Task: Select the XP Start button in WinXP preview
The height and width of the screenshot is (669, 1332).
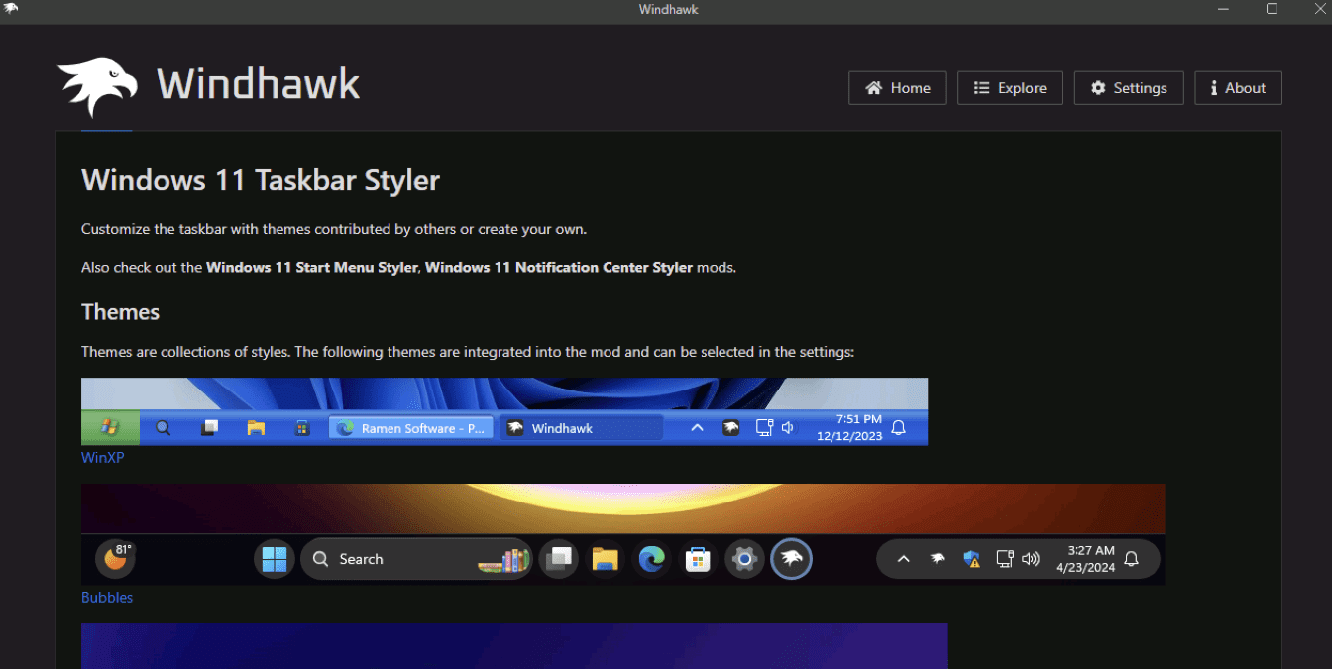Action: click(110, 427)
